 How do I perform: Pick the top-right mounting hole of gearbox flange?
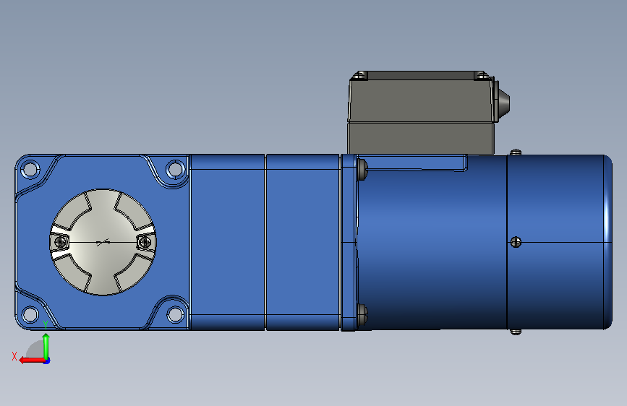pyautogui.click(x=175, y=168)
